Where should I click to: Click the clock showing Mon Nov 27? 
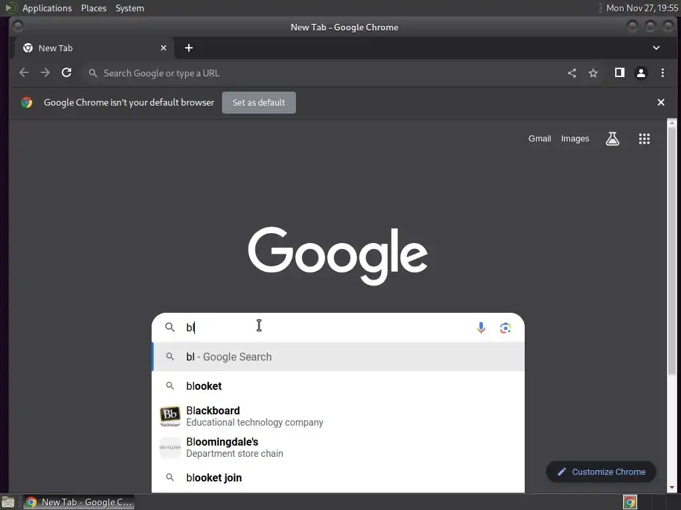click(642, 8)
